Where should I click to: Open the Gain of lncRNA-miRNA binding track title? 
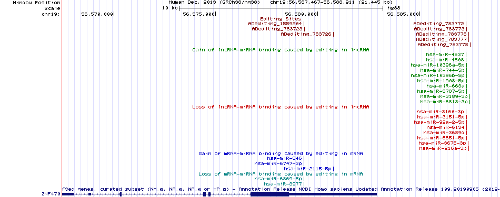(281, 50)
